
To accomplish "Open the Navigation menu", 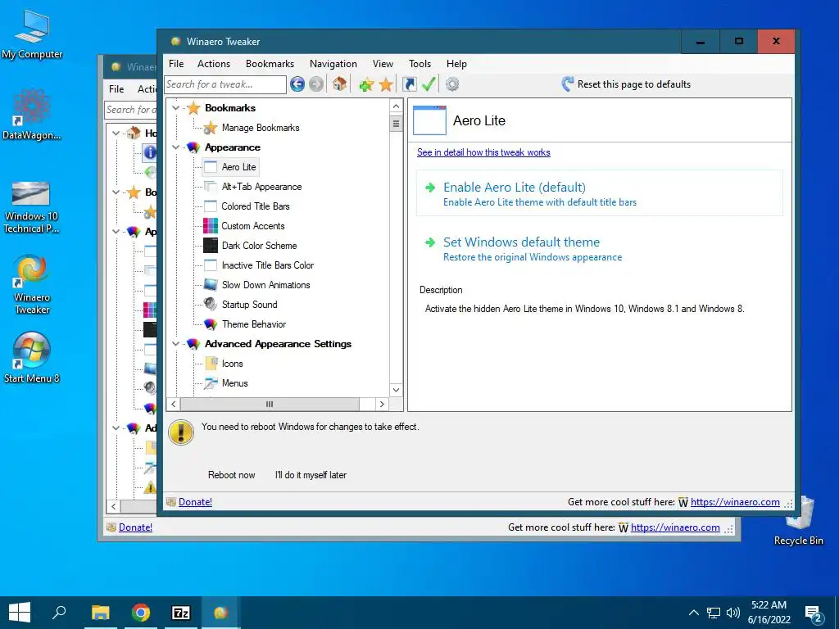I will [x=333, y=64].
